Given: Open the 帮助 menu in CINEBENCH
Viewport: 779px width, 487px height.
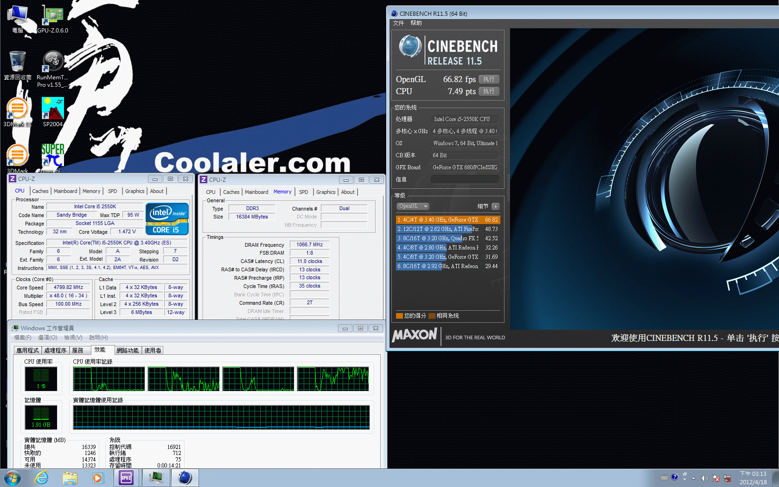Looking at the screenshot, I should tap(416, 23).
